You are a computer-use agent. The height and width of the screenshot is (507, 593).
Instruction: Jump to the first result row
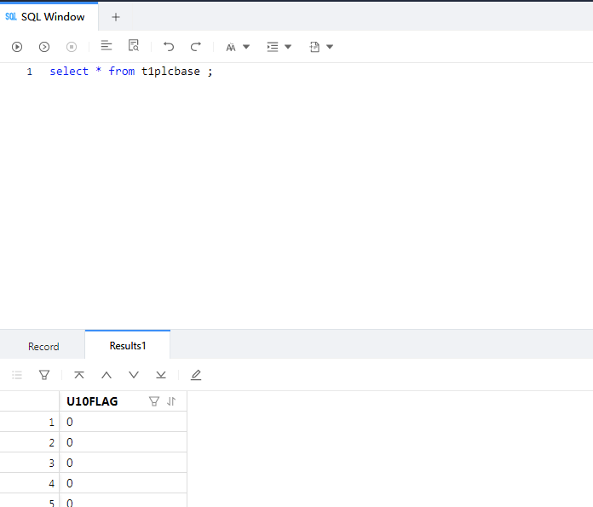[x=79, y=375]
